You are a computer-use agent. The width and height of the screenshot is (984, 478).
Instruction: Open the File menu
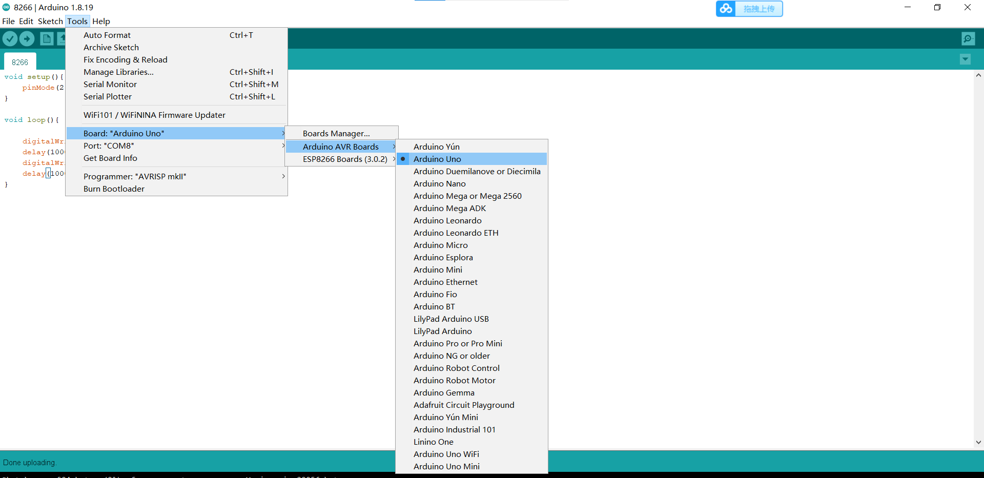[x=8, y=21]
